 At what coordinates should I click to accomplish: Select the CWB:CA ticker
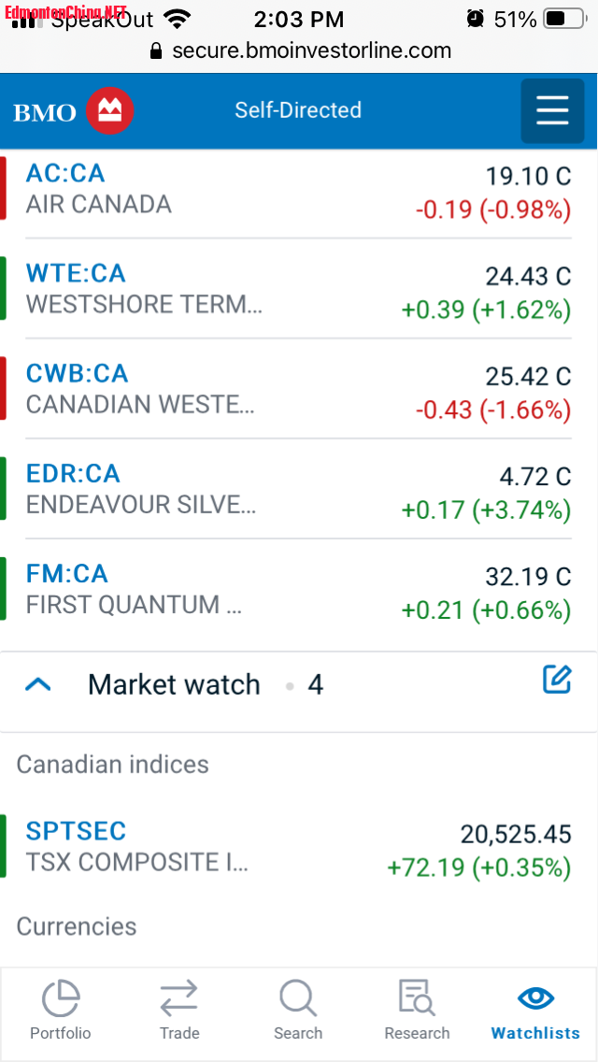pos(77,374)
